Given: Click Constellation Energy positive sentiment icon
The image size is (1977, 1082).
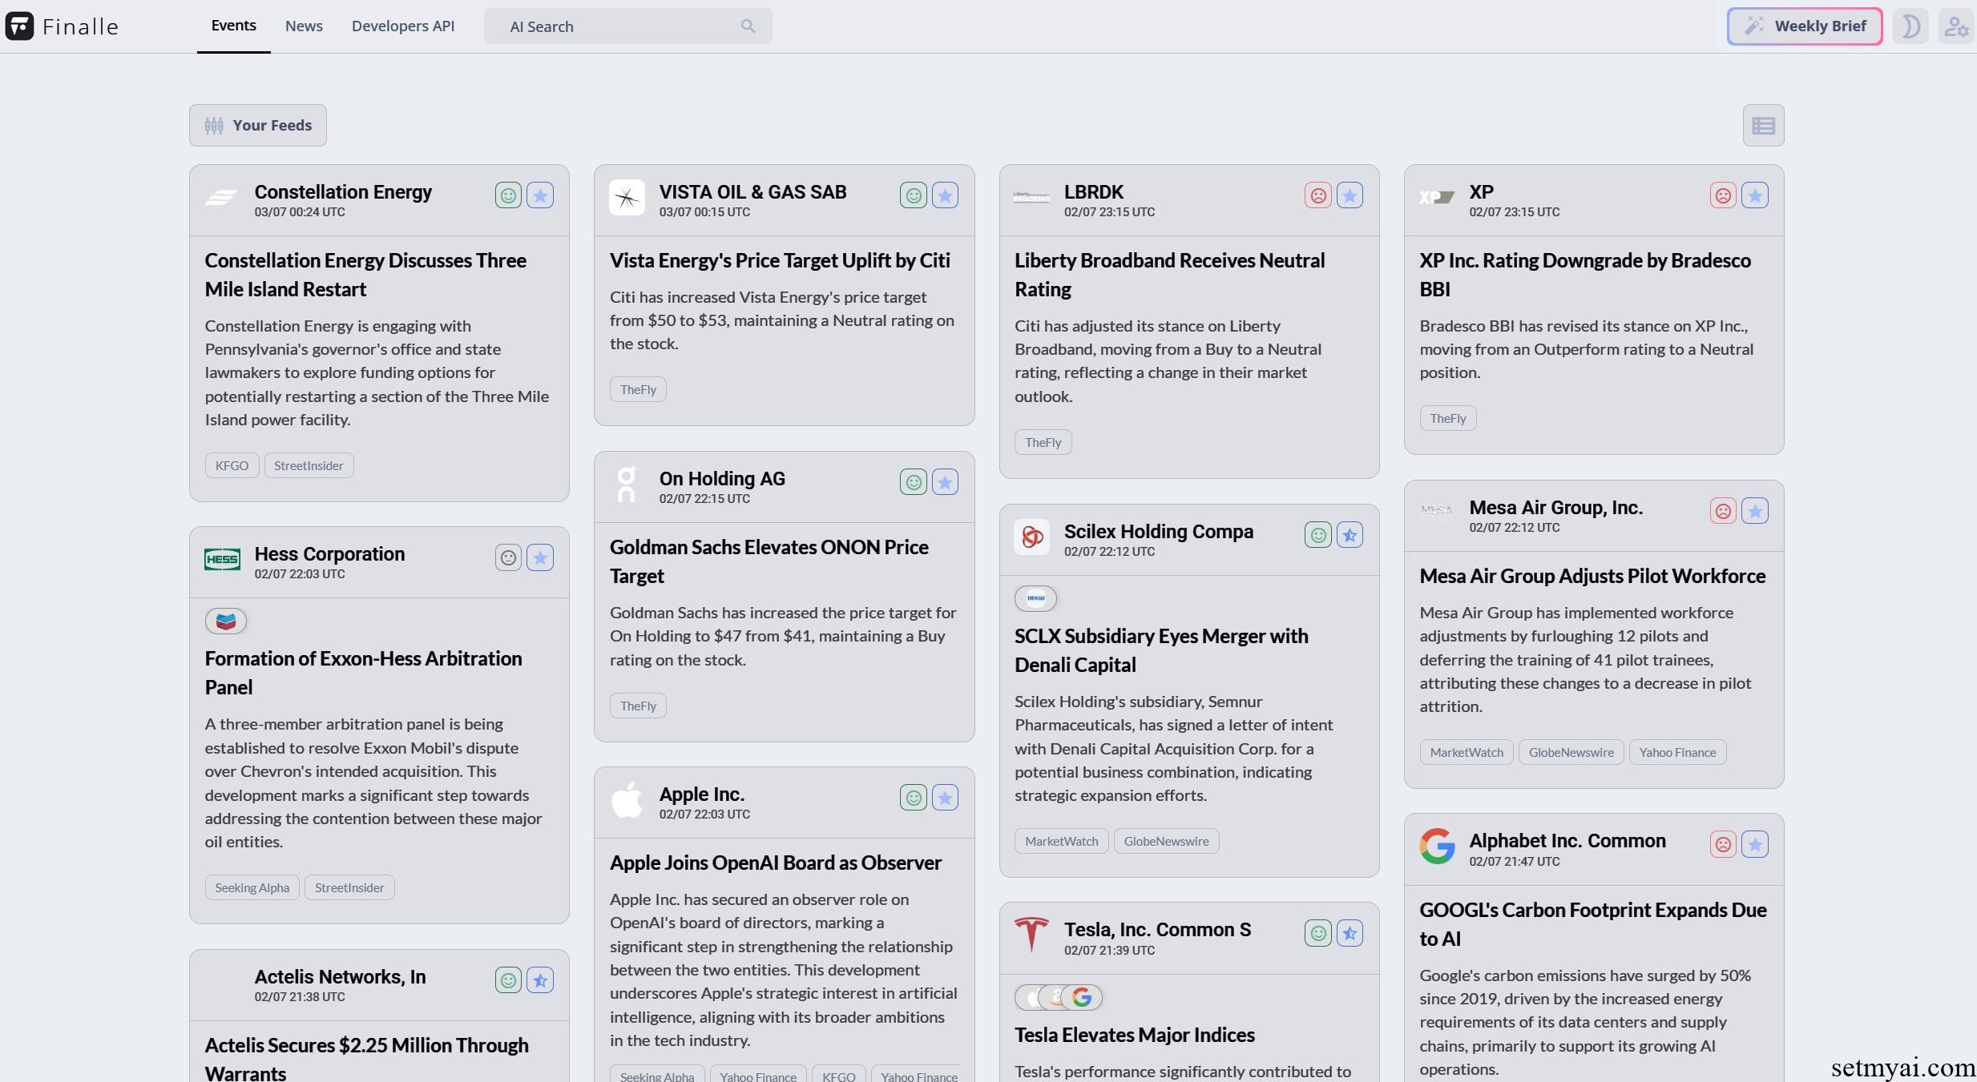Looking at the screenshot, I should point(508,195).
